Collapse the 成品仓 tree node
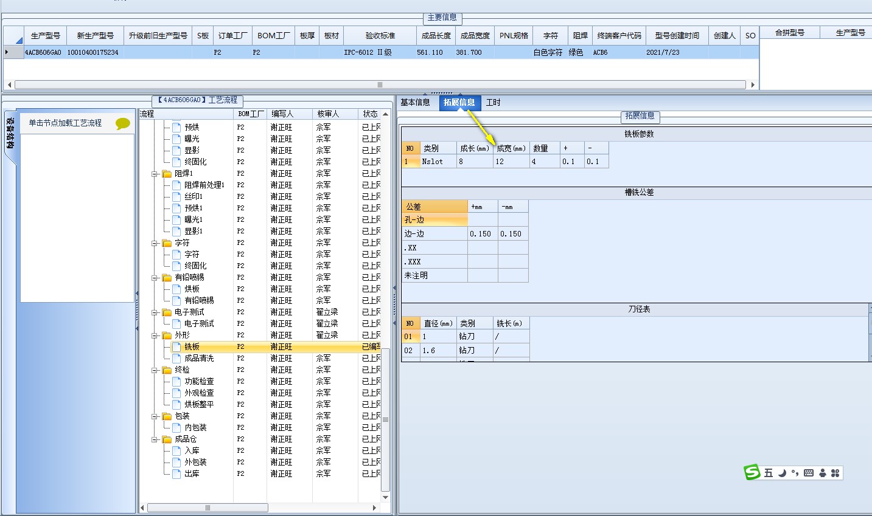The image size is (872, 516). [155, 439]
